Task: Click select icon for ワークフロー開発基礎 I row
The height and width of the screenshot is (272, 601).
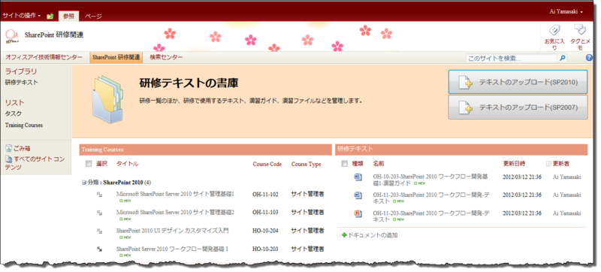Action: (x=100, y=249)
